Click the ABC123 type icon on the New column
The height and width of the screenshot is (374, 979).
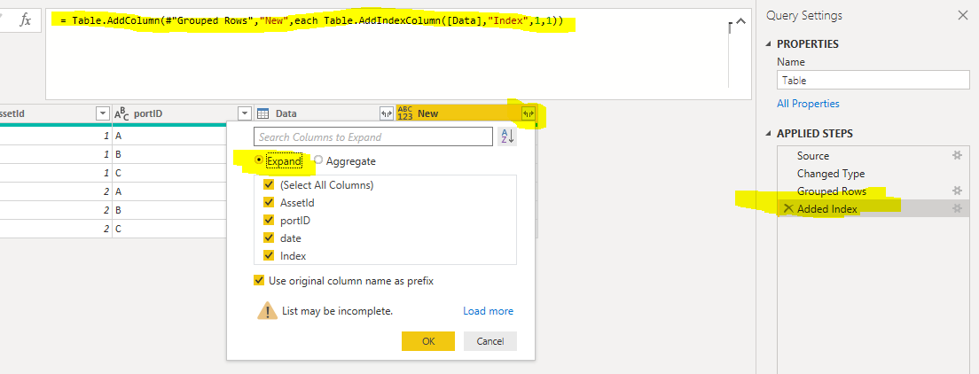click(x=404, y=113)
